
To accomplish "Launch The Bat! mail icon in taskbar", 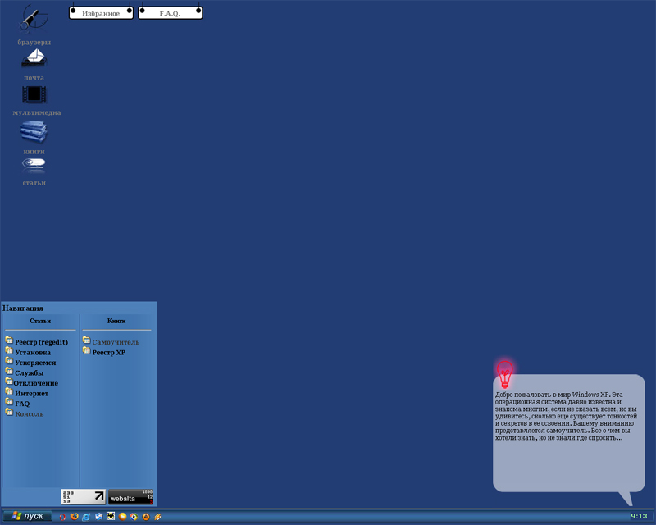I will point(111,516).
